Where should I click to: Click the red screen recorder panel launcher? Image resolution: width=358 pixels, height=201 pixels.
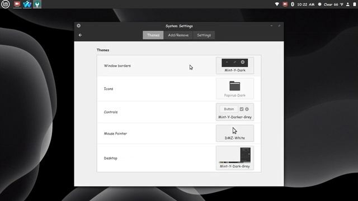pos(17,4)
